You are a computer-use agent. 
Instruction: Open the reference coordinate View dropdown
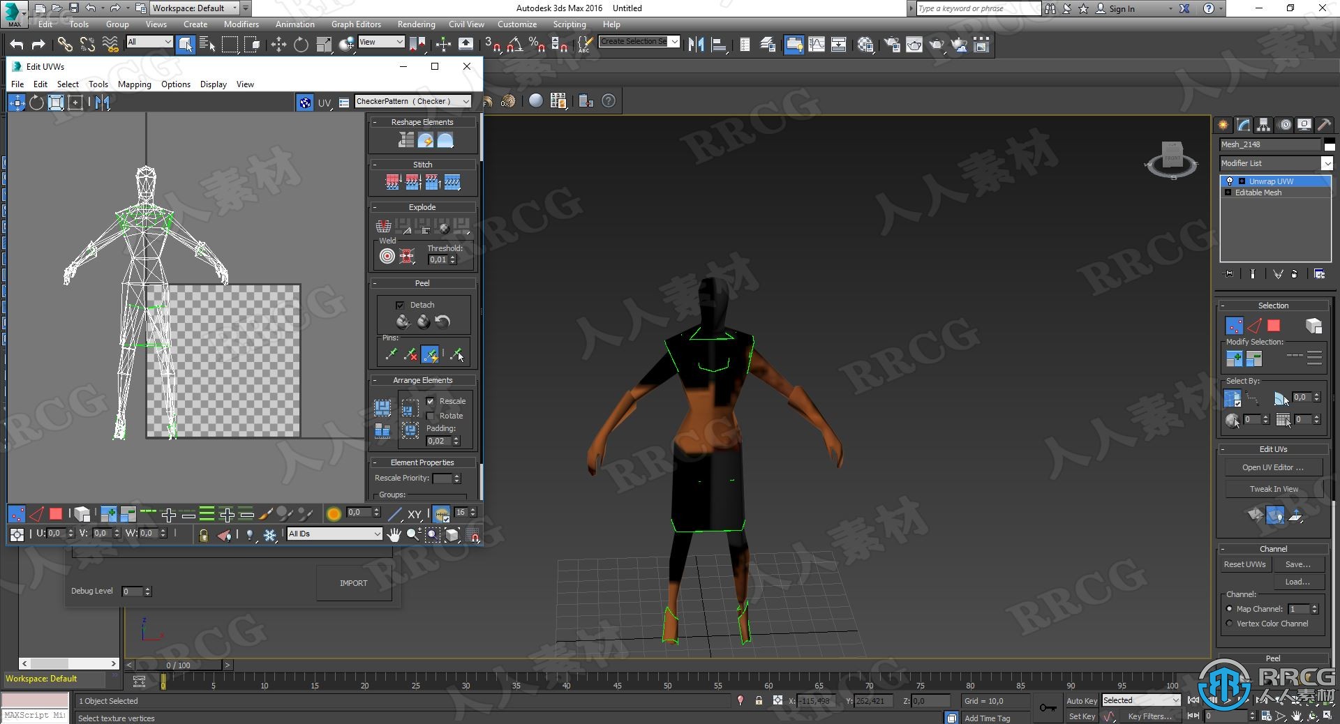[381, 42]
